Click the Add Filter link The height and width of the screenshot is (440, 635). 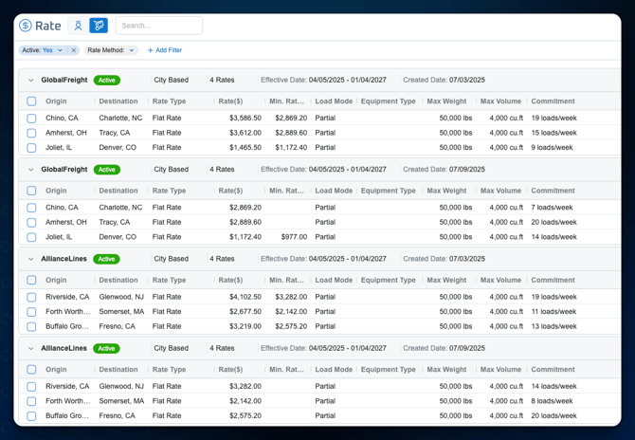[x=168, y=50]
